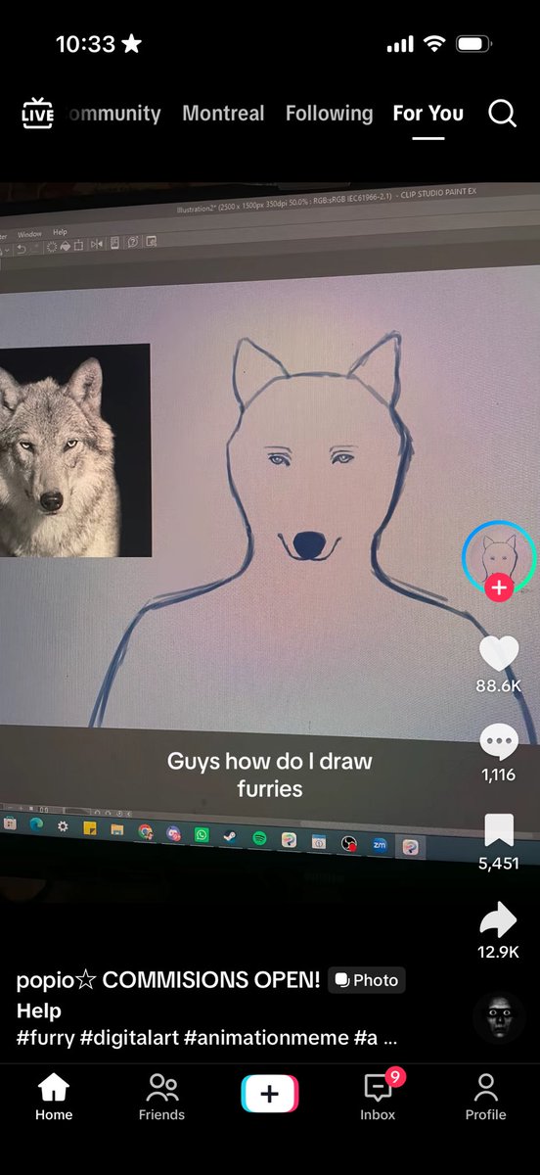Open popio's profile avatar
Viewport: 540px width, 1175px height.
coord(499,556)
